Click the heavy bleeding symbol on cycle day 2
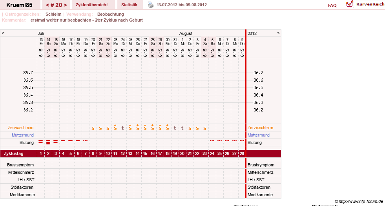 point(48,142)
